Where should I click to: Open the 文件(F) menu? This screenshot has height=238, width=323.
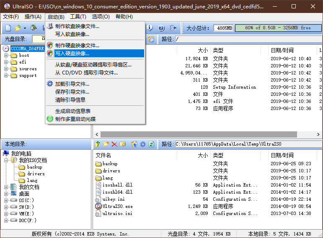pos(11,17)
